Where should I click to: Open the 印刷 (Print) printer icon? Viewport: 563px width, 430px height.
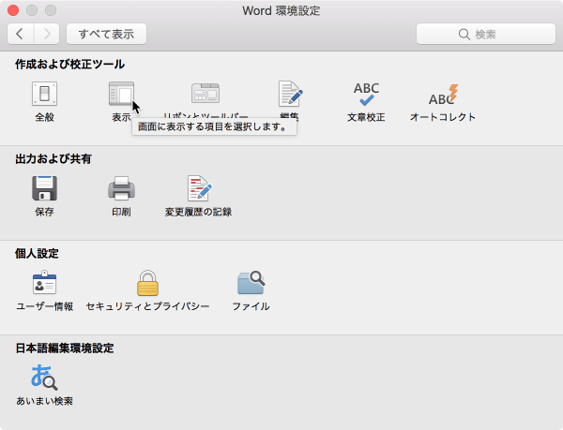pos(121,188)
